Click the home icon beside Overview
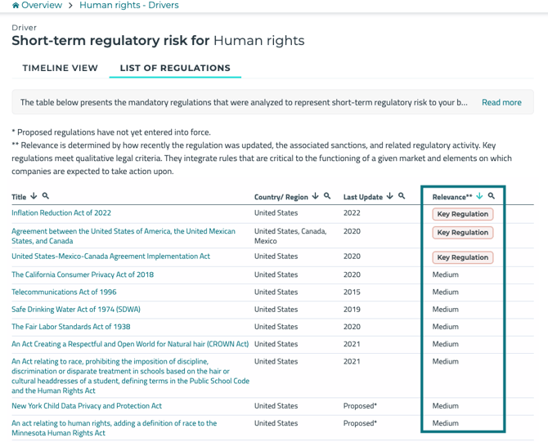This screenshot has height=442, width=548. click(16, 6)
